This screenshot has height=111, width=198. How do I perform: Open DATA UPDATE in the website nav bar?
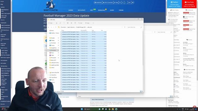(x=82, y=10)
